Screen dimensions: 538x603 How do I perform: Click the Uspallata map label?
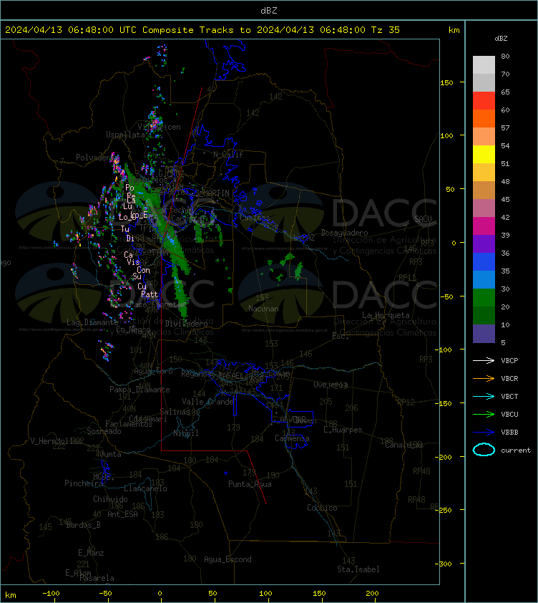click(125, 135)
